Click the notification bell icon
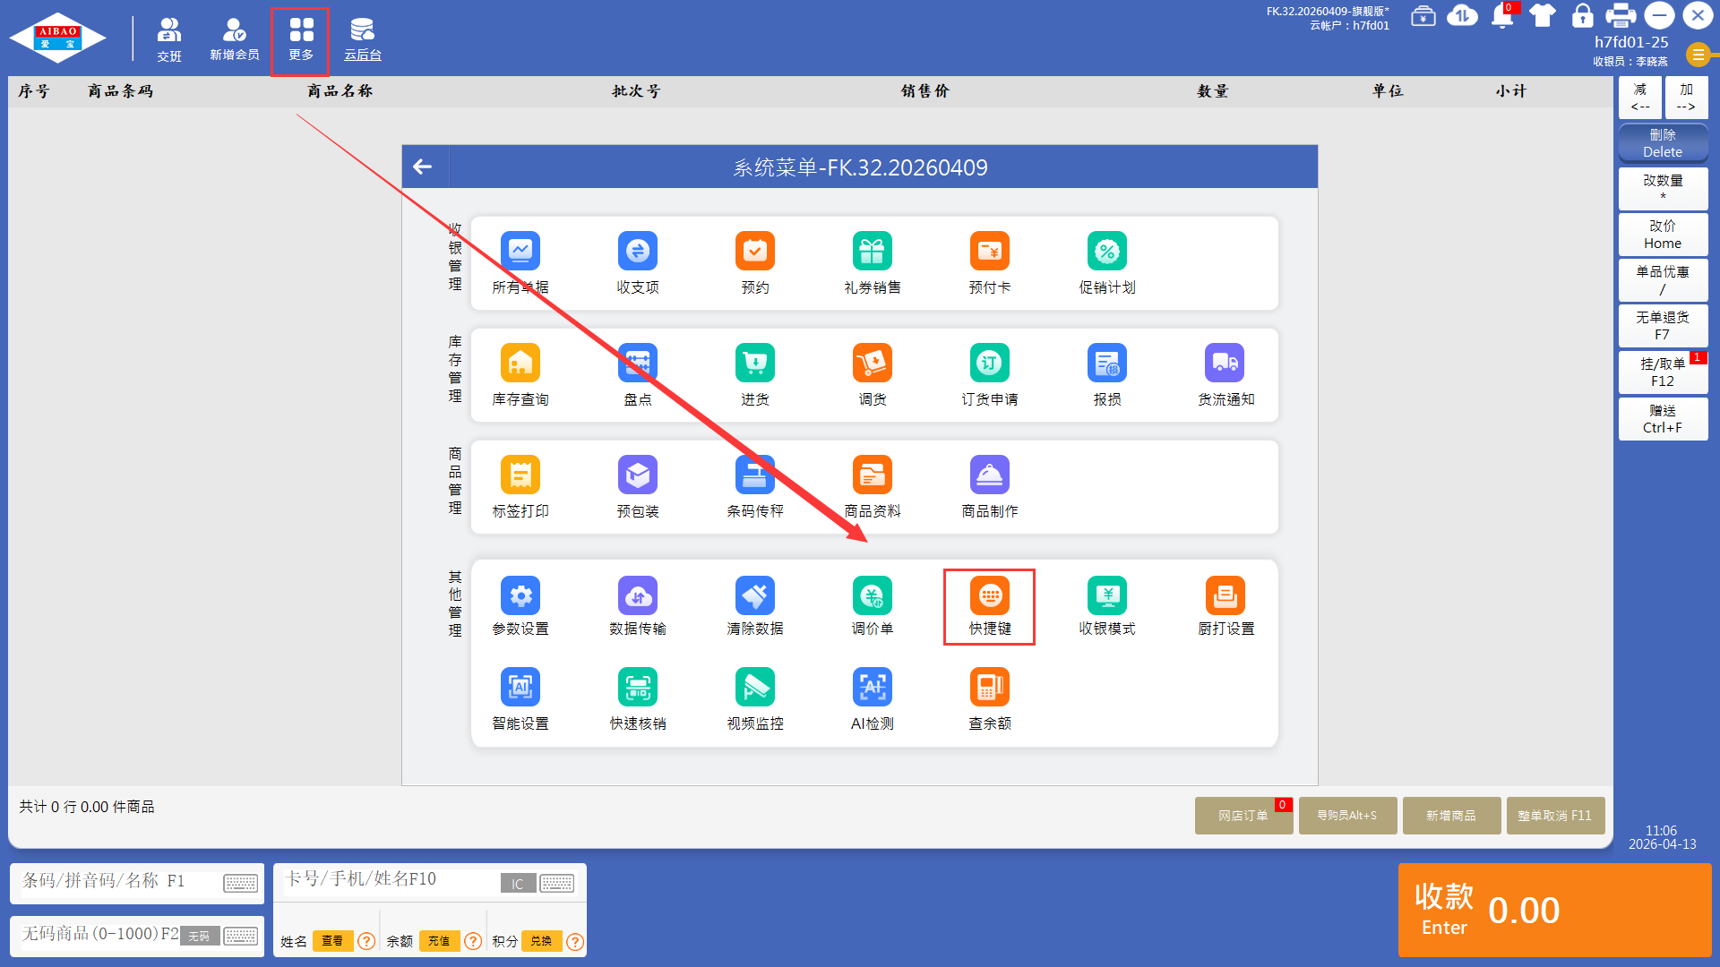1720x967 pixels. [x=1502, y=16]
